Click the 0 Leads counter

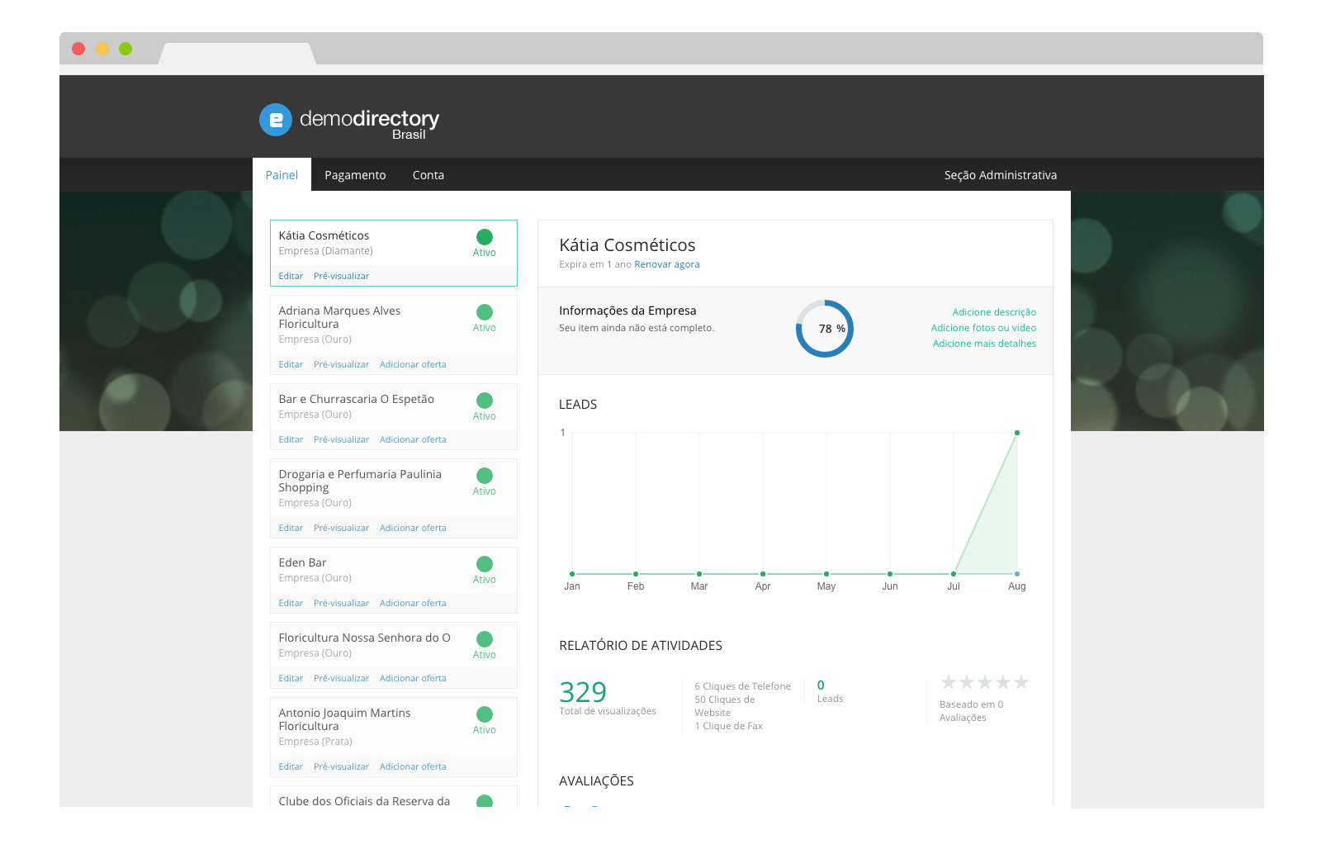[x=821, y=685]
